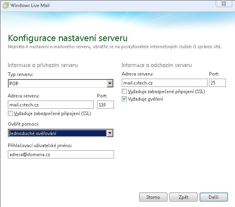
Task: Enable SSL for the incoming server
Action: pos(10,113)
